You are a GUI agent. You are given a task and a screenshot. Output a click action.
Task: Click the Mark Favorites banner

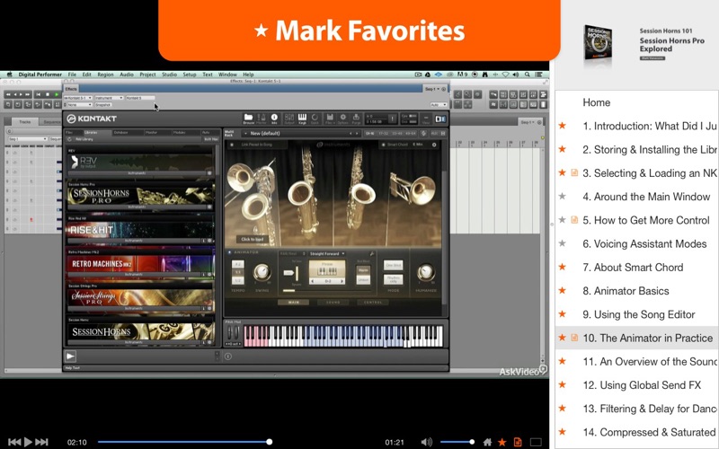coord(359,31)
